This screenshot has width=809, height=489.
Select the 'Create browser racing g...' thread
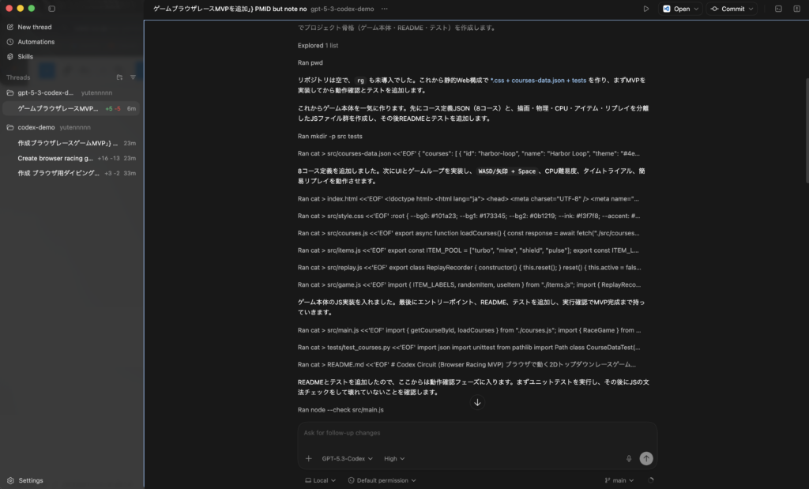pyautogui.click(x=55, y=158)
